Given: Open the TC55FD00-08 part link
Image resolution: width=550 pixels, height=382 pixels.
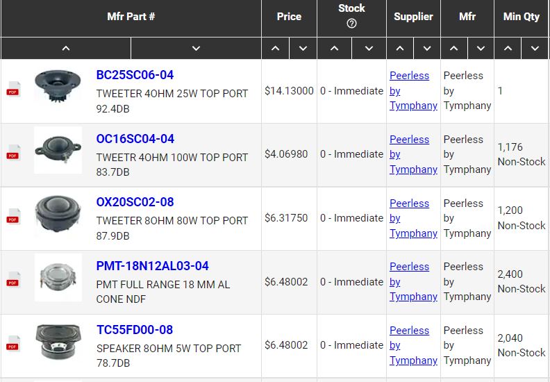Looking at the screenshot, I should point(135,330).
